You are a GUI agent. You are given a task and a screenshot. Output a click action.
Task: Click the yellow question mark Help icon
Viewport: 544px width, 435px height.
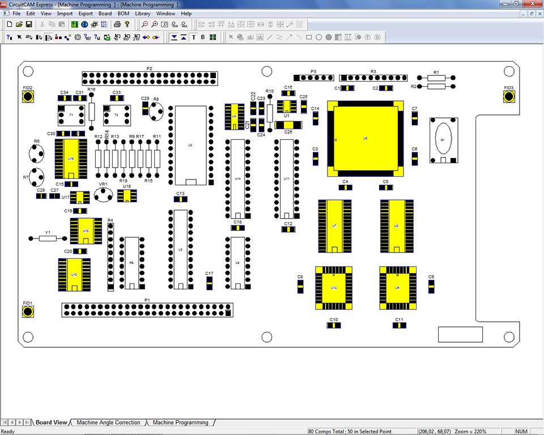click(127, 24)
